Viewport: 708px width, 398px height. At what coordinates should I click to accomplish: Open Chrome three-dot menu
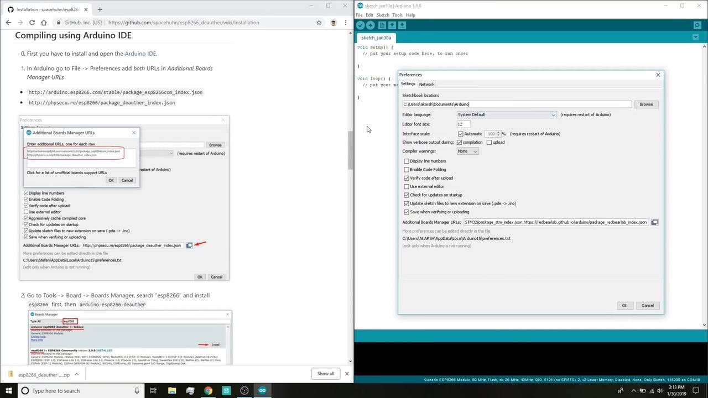click(346, 23)
